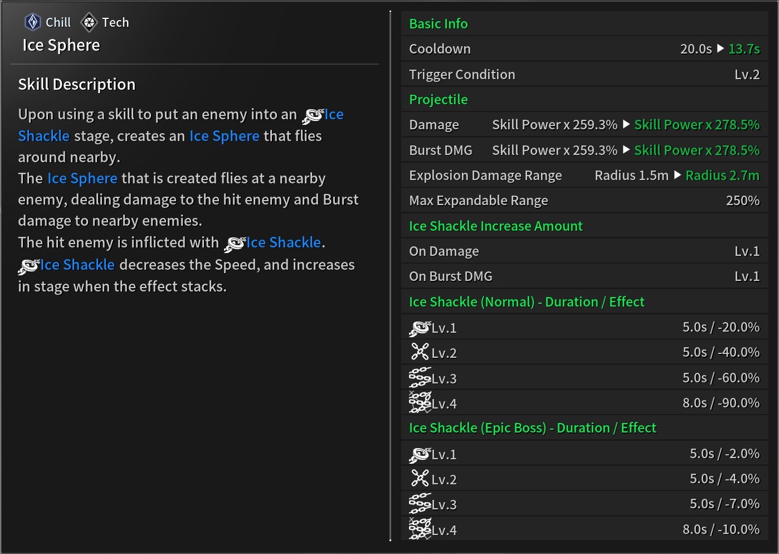
Task: Click the Normal Lv.1 Ice Shackle icon
Action: [x=420, y=328]
